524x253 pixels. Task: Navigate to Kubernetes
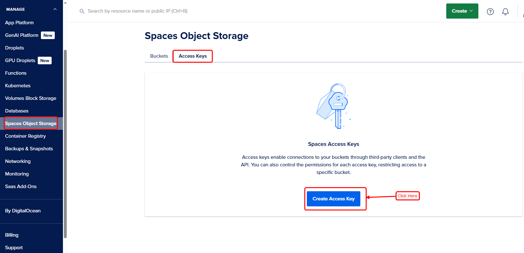pyautogui.click(x=18, y=86)
